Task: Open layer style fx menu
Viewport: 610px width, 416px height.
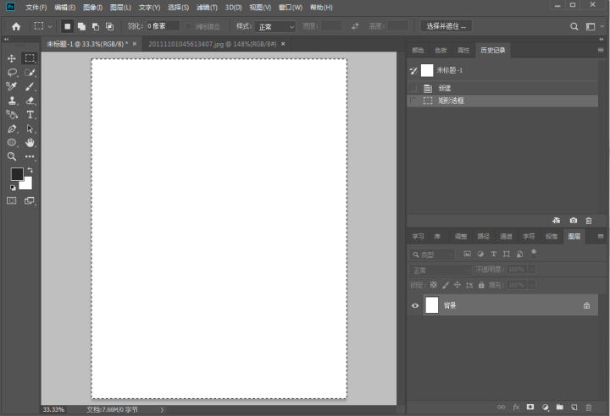Action: point(516,407)
